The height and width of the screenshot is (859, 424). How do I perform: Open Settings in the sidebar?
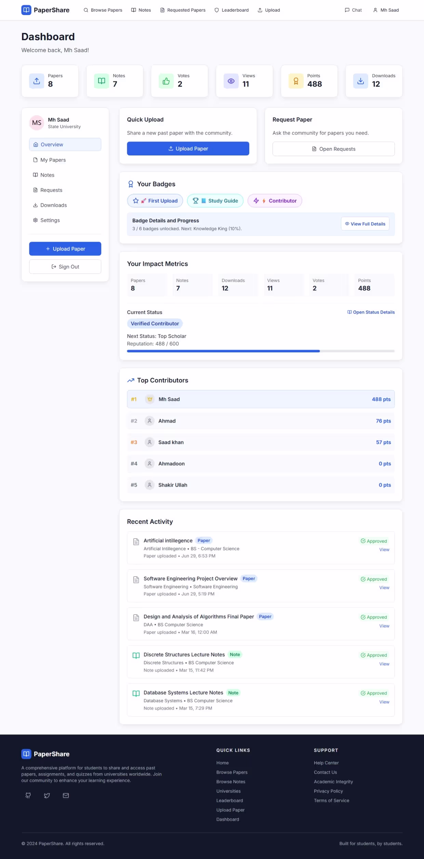point(65,220)
